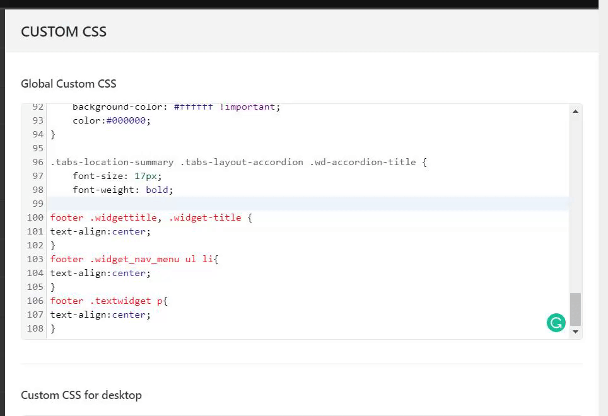Click line number 100 in the gutter
Viewport: 608px width, 416px height.
[x=35, y=217]
